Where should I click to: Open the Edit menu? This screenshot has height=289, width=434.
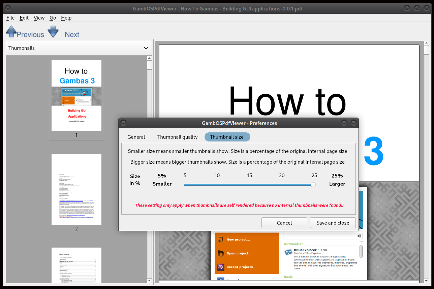[24, 18]
